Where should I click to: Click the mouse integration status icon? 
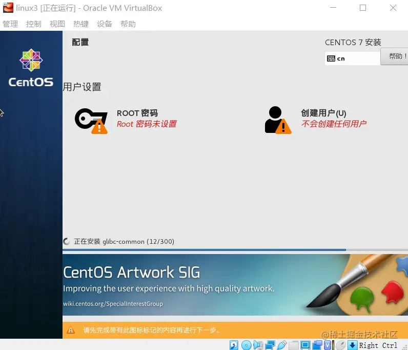click(341, 345)
